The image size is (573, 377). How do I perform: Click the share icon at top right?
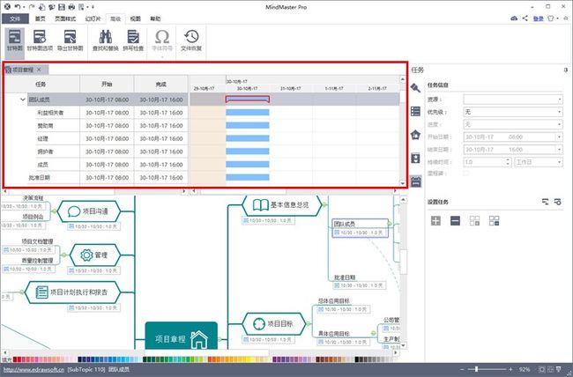(525, 18)
